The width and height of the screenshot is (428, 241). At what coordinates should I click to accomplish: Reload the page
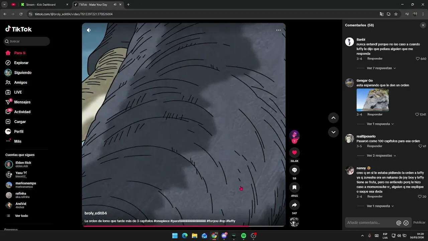pyautogui.click(x=21, y=14)
